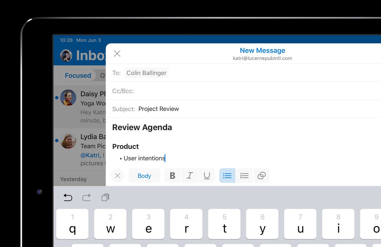Tap the u key on the keyboard
Screen dimensions: 381x247
[x=300, y=224]
